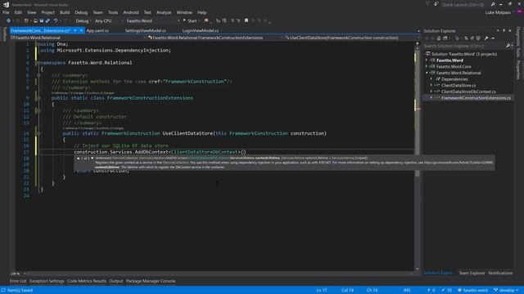Click the Navigate Backward toolbar icon
The width and height of the screenshot is (524, 294).
click(x=8, y=20)
